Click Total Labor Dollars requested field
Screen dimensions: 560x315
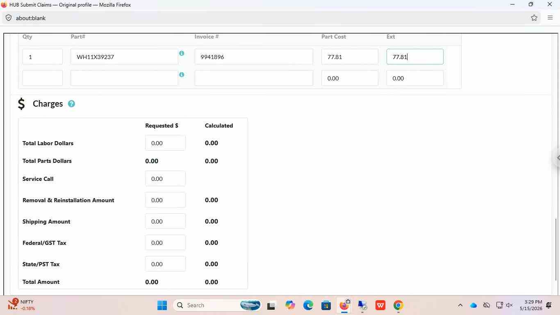[x=165, y=143]
